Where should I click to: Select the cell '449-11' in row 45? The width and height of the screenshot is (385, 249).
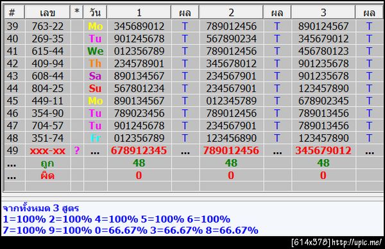(x=47, y=101)
